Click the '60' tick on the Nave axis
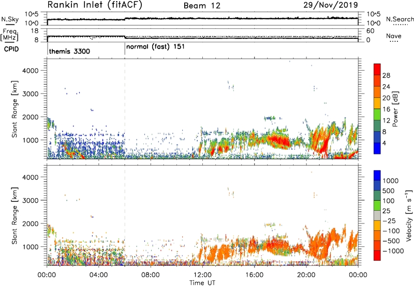Image resolution: width=414 pixels, height=286 pixels. coord(370,31)
